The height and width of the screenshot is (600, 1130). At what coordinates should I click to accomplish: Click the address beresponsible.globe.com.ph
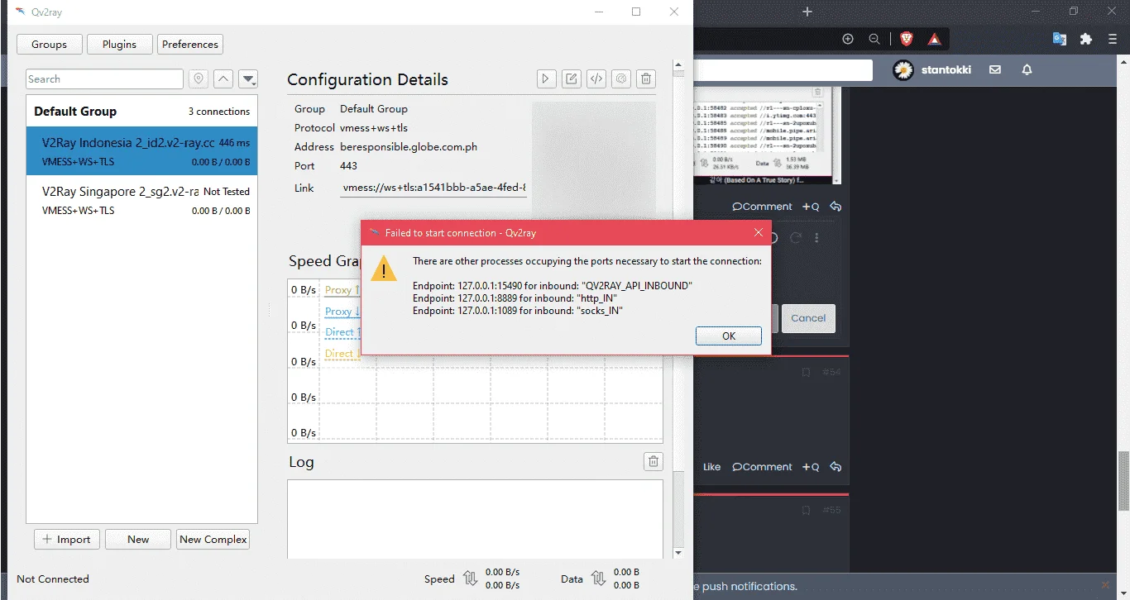(409, 147)
